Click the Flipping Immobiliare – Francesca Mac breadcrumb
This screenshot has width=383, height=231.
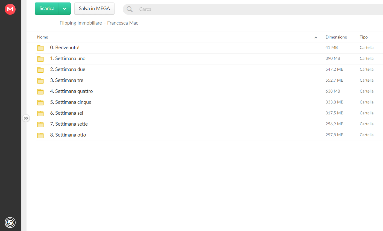click(x=99, y=23)
